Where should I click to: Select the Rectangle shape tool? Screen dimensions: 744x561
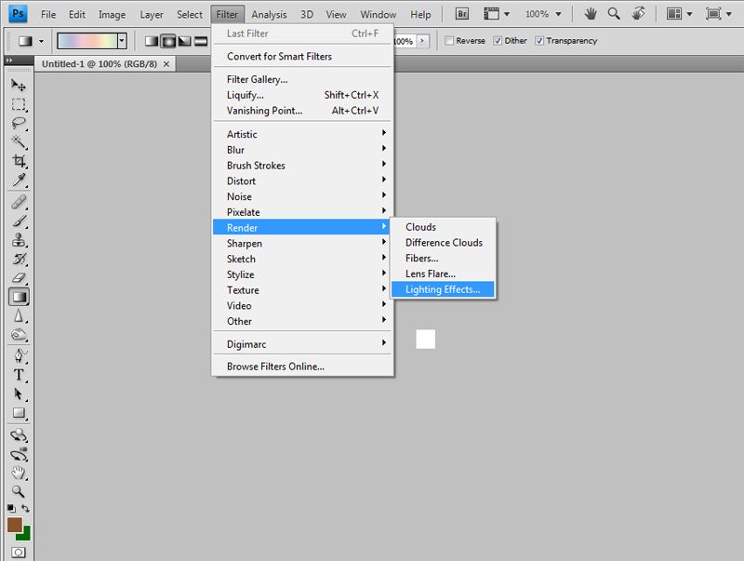(x=19, y=413)
